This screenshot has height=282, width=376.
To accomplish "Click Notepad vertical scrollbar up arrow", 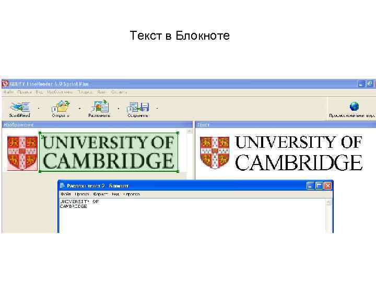I will point(328,203).
